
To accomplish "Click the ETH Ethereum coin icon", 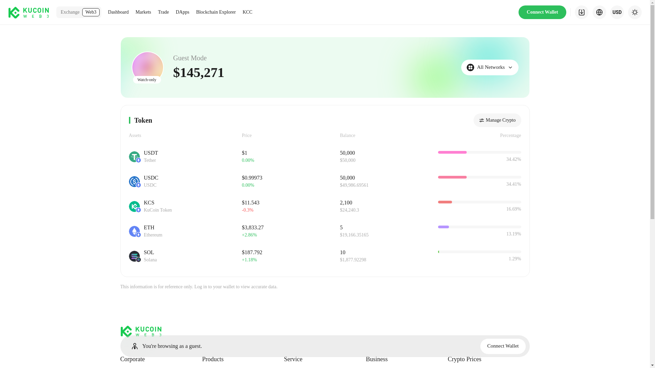I will coord(134,231).
